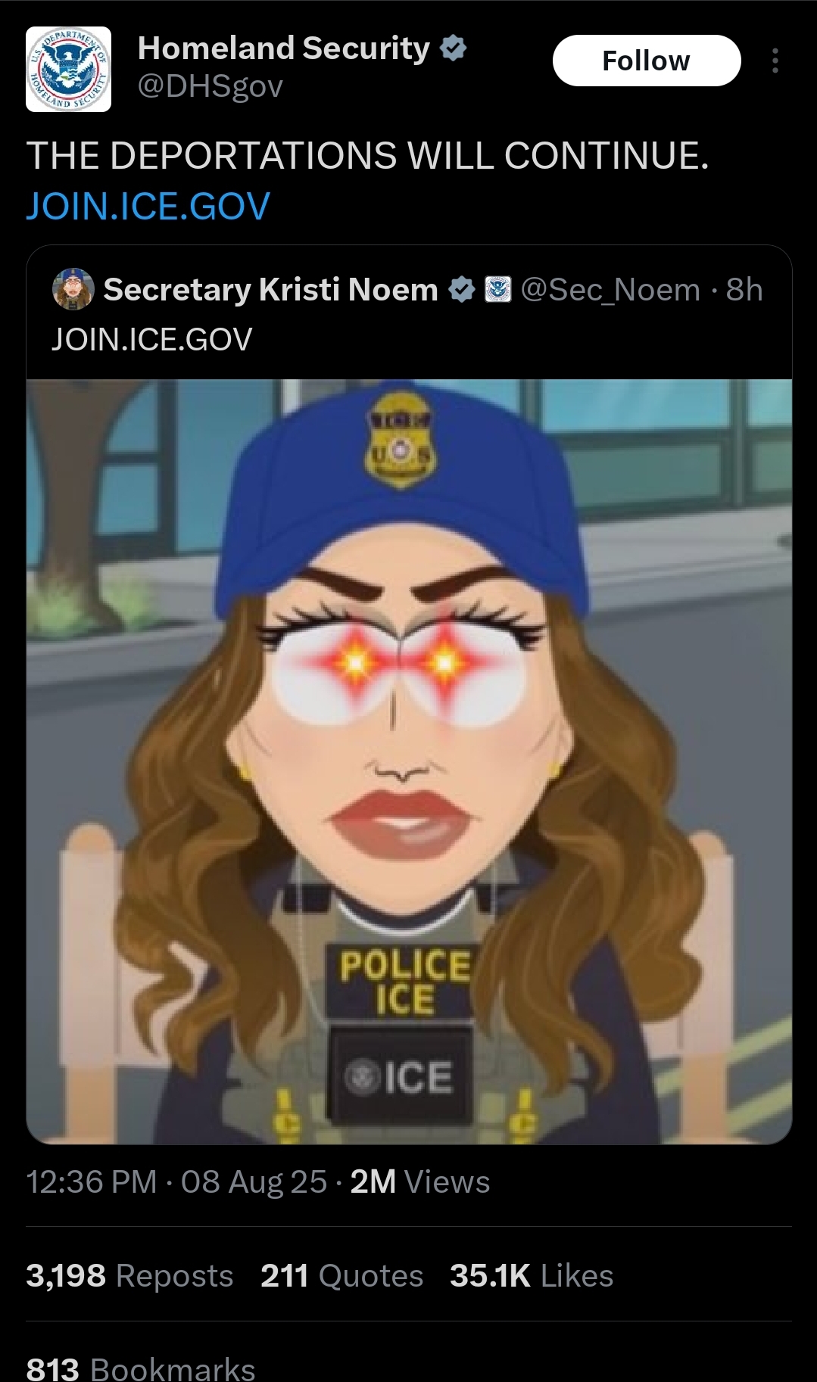View the 35.1K Likes list

pos(532,1275)
